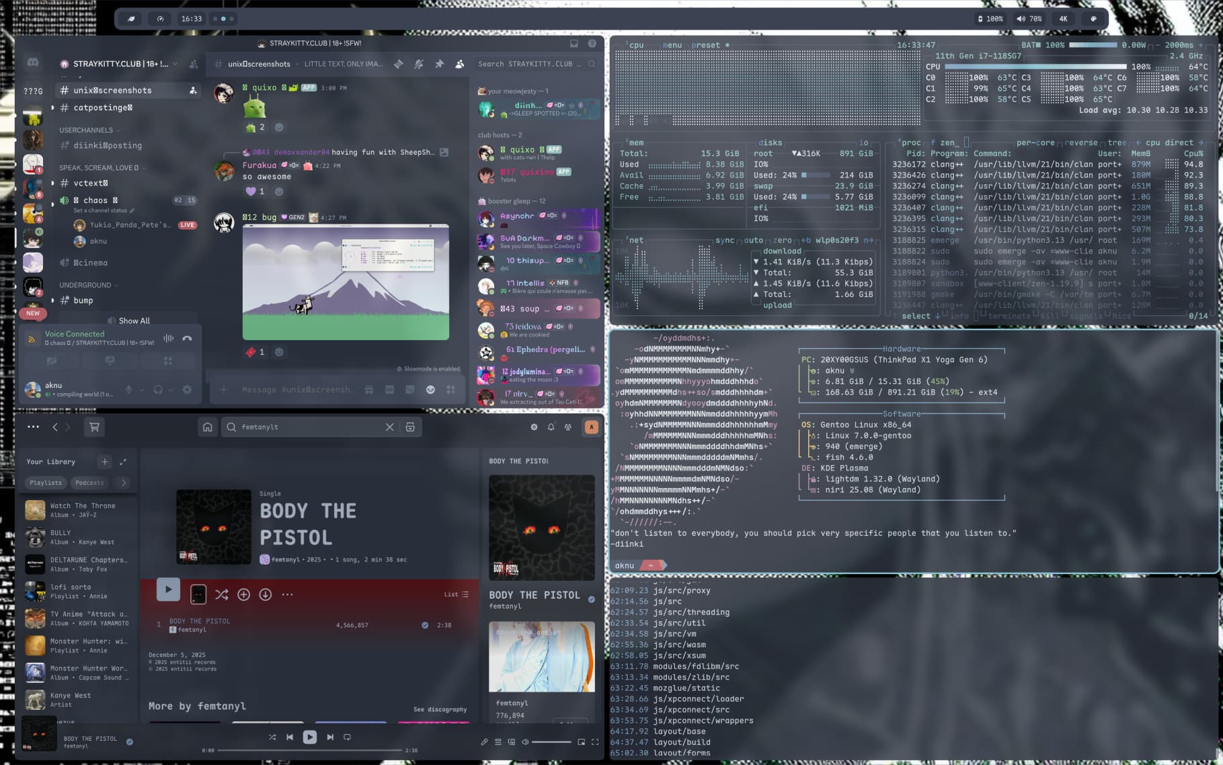This screenshot has width=1223, height=765.
Task: Click Show All voice channels button
Action: pos(129,321)
